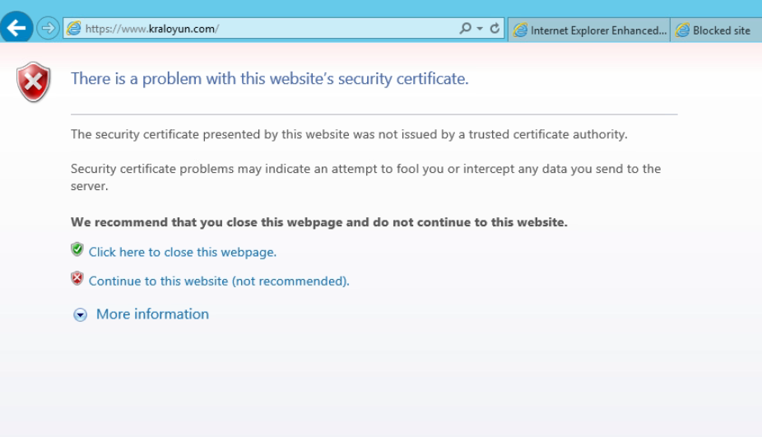The image size is (762, 437).
Task: Click the small red shield beside Continue link
Action: tap(77, 278)
